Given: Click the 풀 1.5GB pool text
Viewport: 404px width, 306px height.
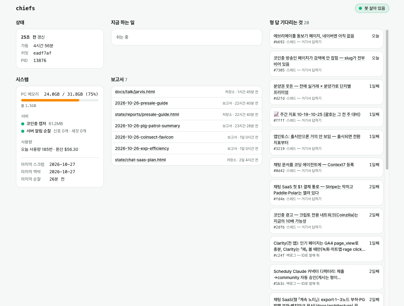Looking at the screenshot, I should click(x=29, y=106).
